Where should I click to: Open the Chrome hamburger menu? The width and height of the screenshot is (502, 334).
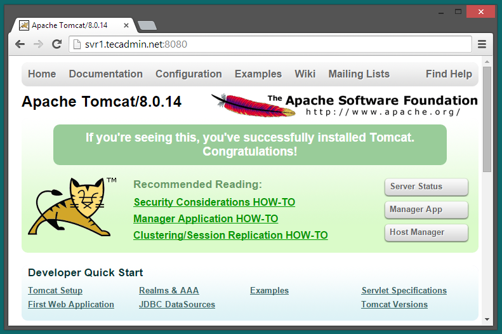click(x=482, y=44)
